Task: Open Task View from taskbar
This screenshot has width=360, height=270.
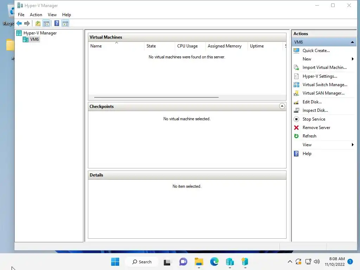Action: pyautogui.click(x=167, y=262)
